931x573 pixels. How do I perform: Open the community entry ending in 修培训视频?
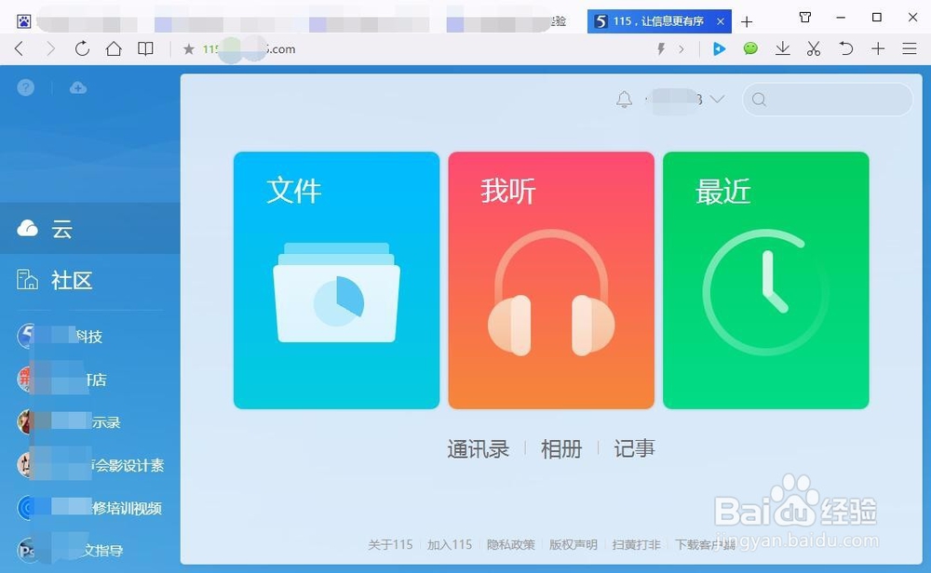(90, 508)
